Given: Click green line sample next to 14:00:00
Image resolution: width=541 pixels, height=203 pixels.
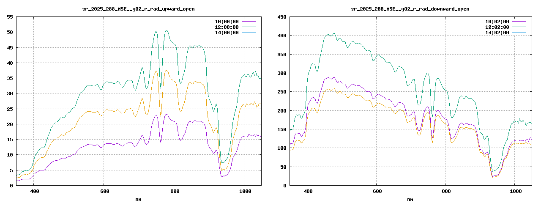Looking at the screenshot, I should [x=249, y=33].
